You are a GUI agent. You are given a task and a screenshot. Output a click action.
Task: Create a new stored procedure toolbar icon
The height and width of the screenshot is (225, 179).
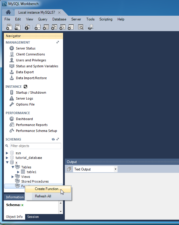63,27
